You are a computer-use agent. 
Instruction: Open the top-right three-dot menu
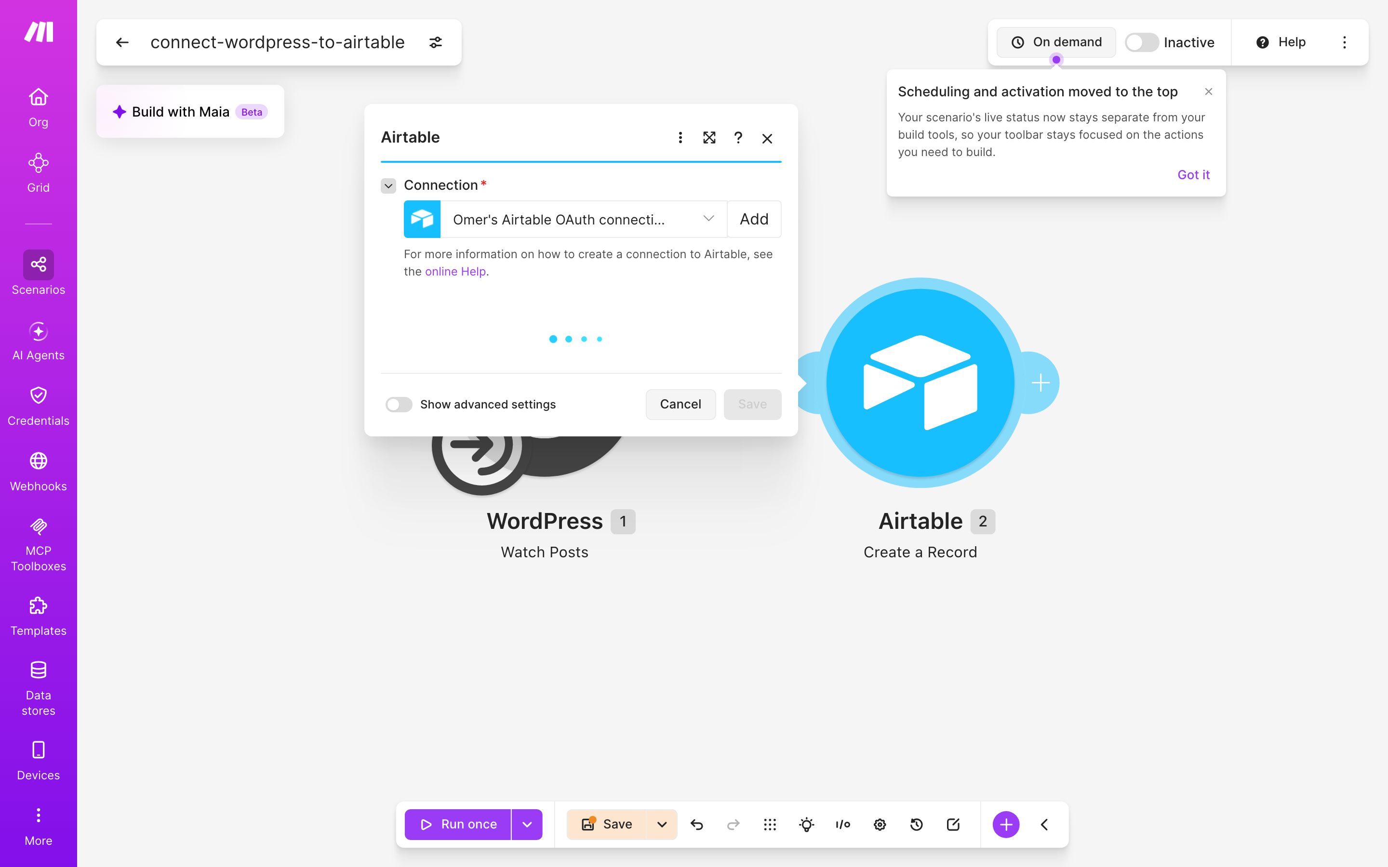tap(1345, 42)
